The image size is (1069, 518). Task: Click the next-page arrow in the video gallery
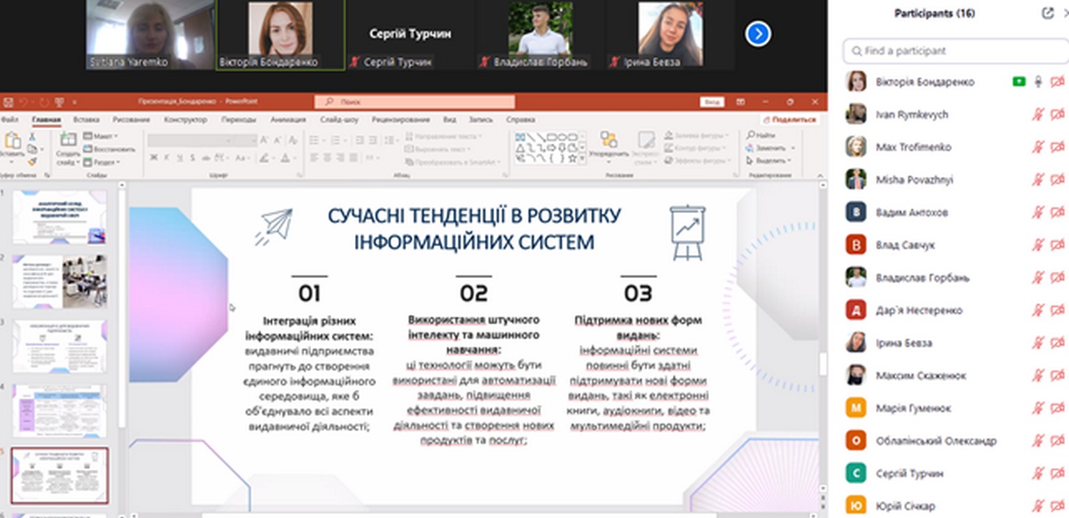(758, 33)
